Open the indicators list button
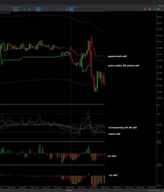 60,9
